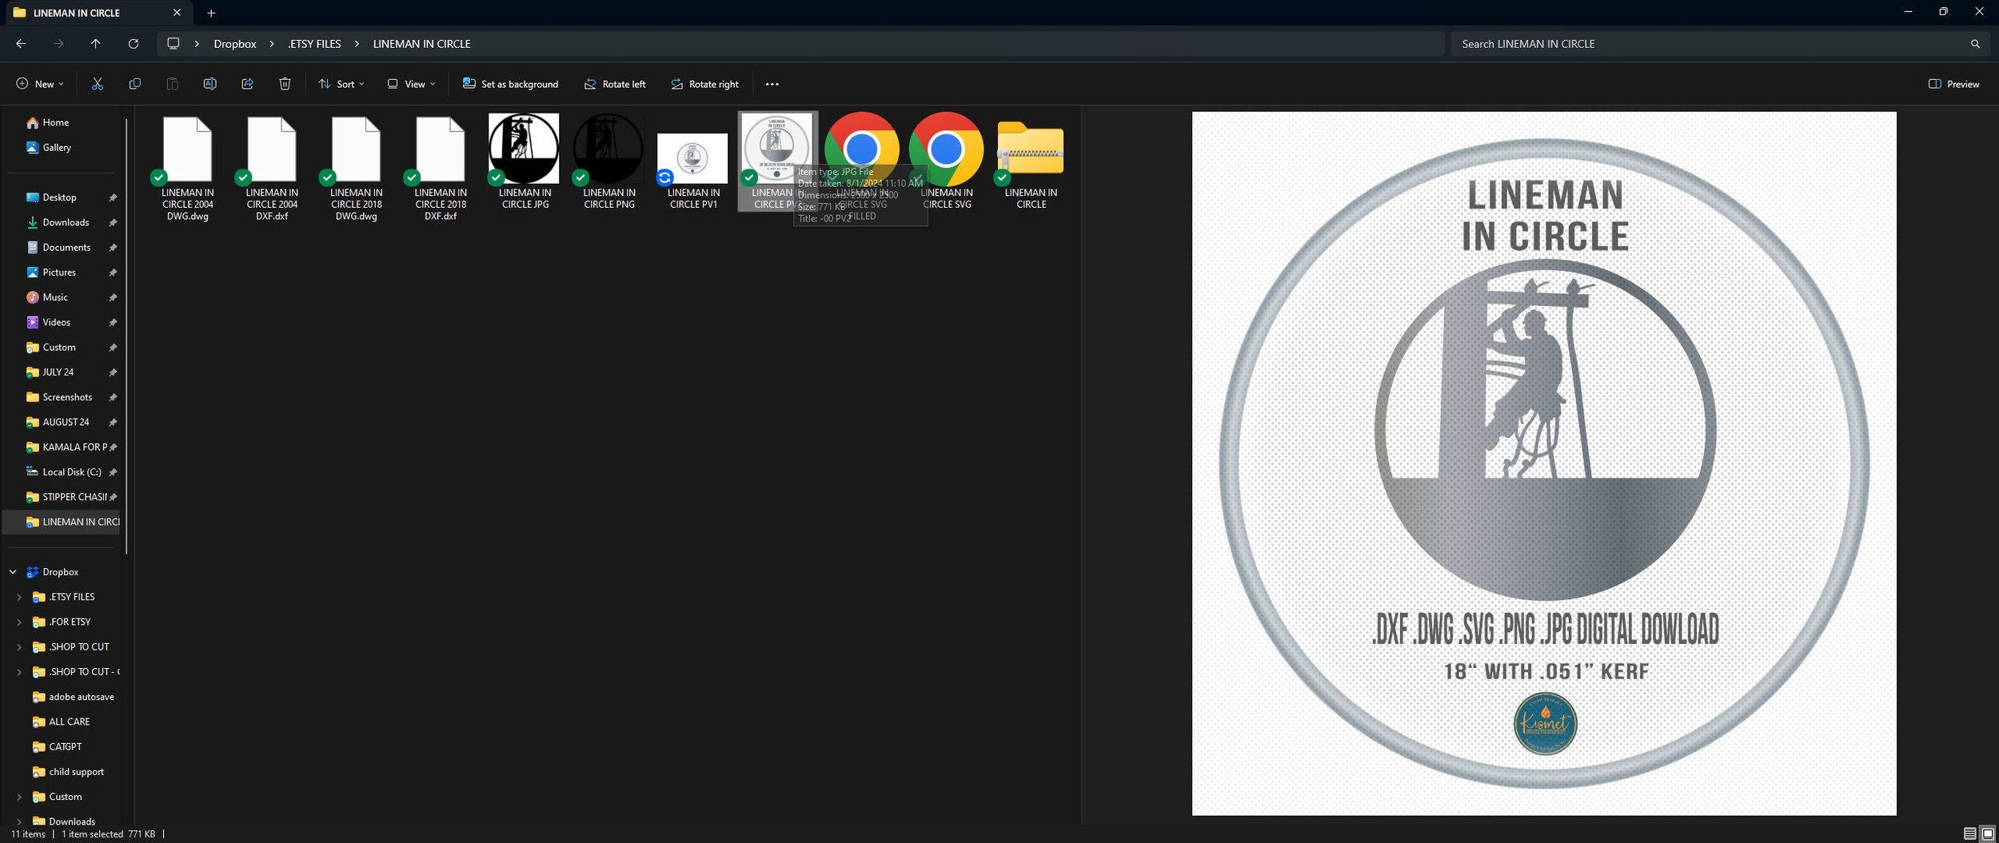1999x843 pixels.
Task: Open the New dropdown menu
Action: point(40,84)
